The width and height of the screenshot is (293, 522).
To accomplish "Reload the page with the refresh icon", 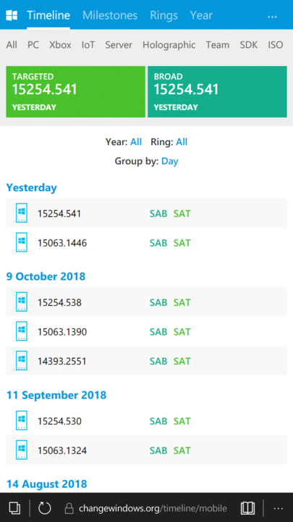I will [x=45, y=508].
